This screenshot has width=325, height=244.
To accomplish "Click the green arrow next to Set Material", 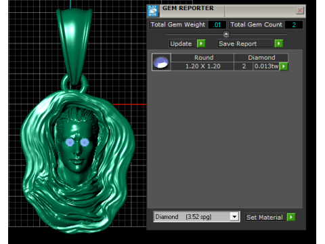I will pos(291,217).
